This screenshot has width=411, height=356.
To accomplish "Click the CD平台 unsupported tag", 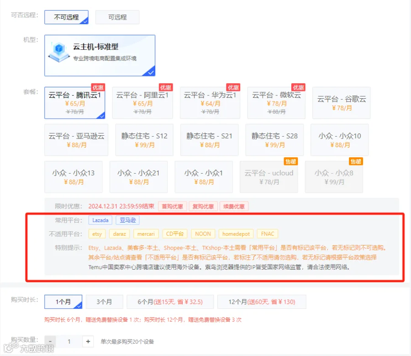I will coord(175,234).
